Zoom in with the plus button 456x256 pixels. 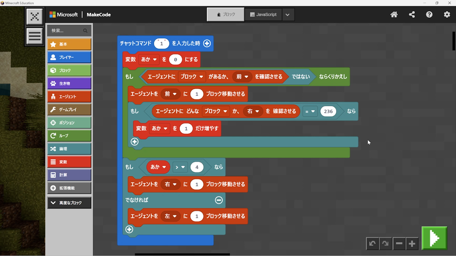click(412, 244)
